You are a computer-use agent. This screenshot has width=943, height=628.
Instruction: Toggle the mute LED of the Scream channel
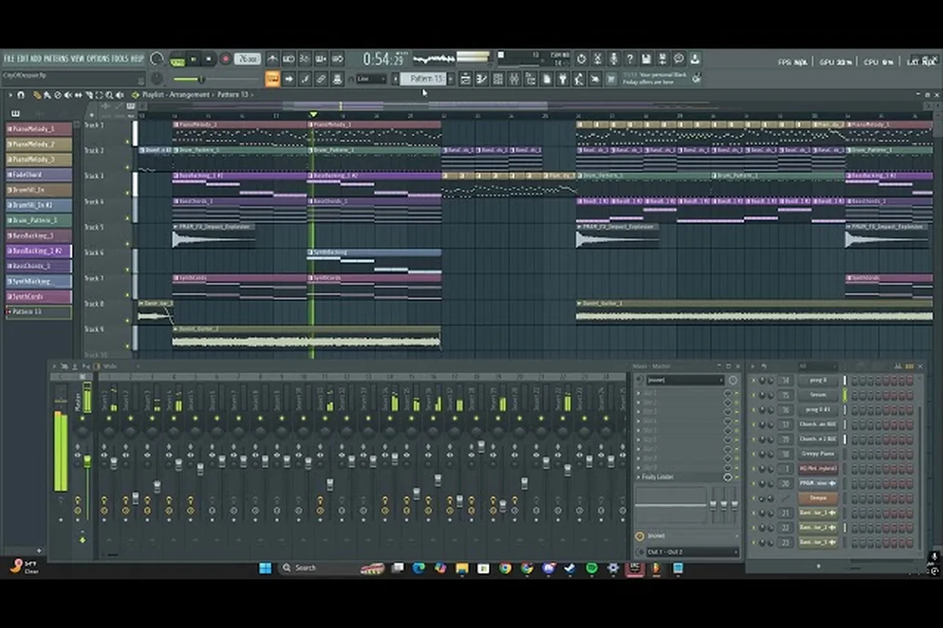pos(754,395)
